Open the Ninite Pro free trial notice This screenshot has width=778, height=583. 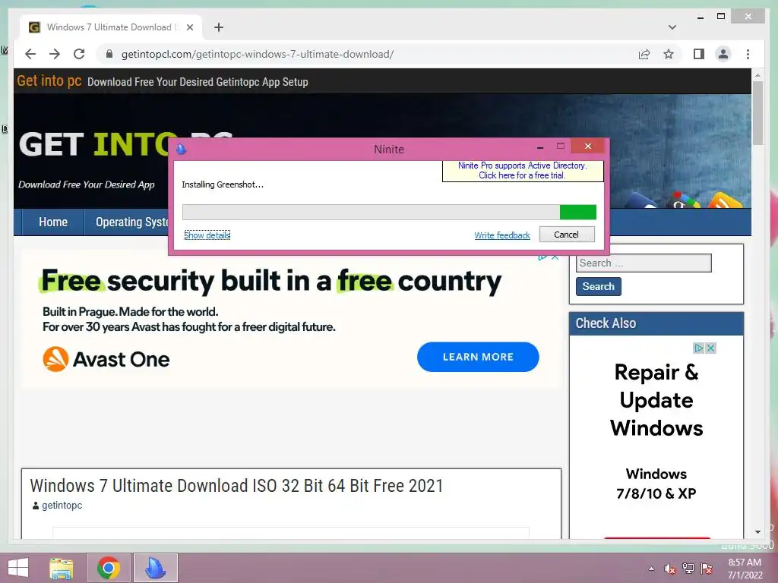click(523, 171)
